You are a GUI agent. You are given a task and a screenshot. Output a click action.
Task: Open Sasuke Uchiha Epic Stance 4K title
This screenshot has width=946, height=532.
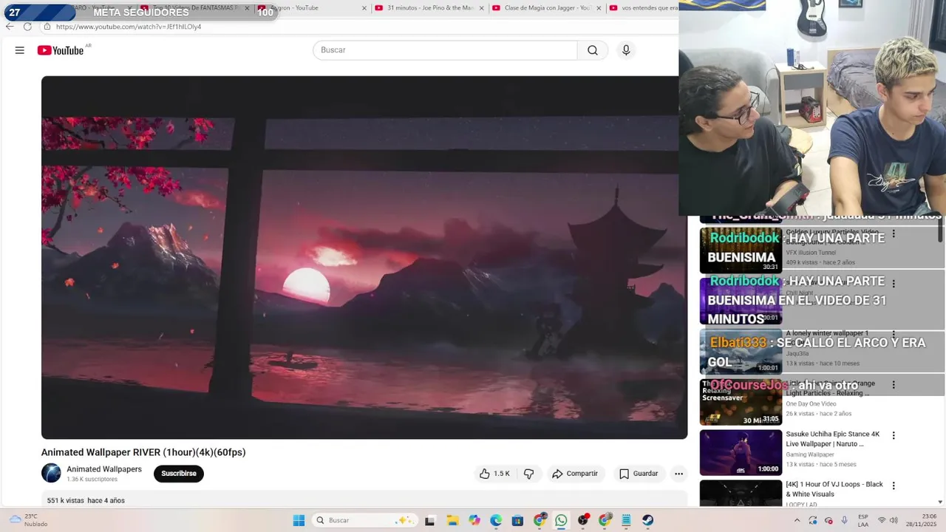[833, 439]
